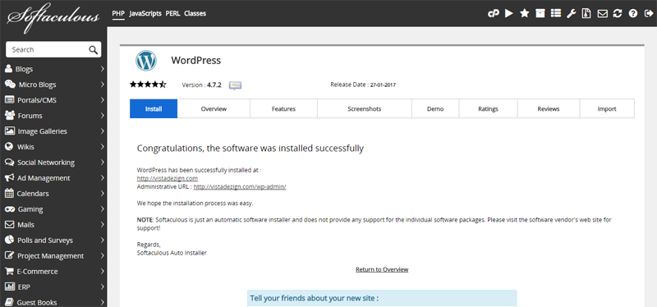
Task: Open the cPanel home icon
Action: pos(494,13)
